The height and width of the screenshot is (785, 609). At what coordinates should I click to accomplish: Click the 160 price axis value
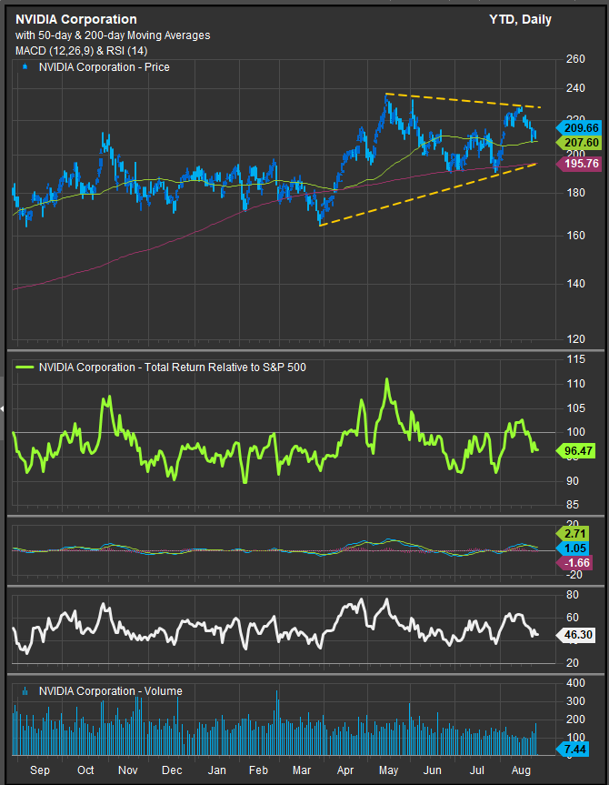pos(575,236)
